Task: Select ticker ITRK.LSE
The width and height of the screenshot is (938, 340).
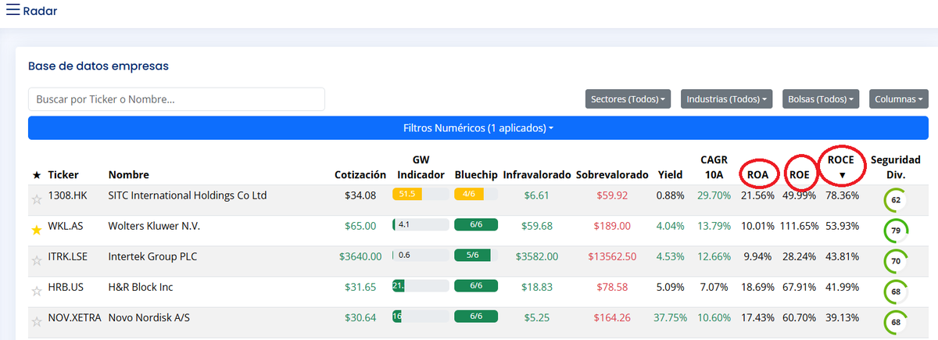Action: coord(68,256)
